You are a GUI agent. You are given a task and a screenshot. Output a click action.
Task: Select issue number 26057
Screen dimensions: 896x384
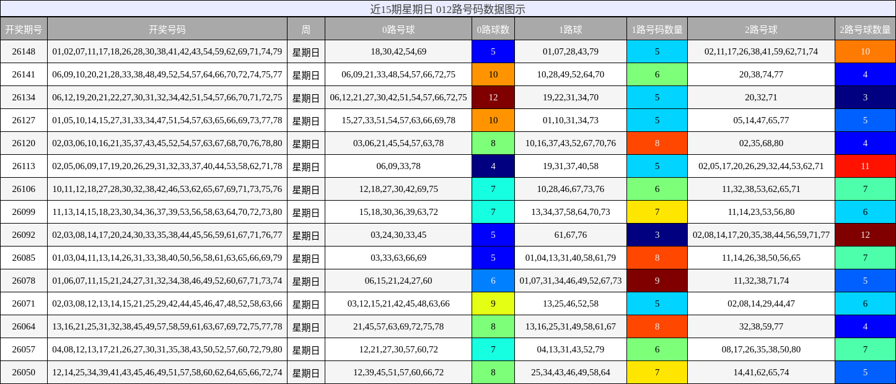[24, 349]
